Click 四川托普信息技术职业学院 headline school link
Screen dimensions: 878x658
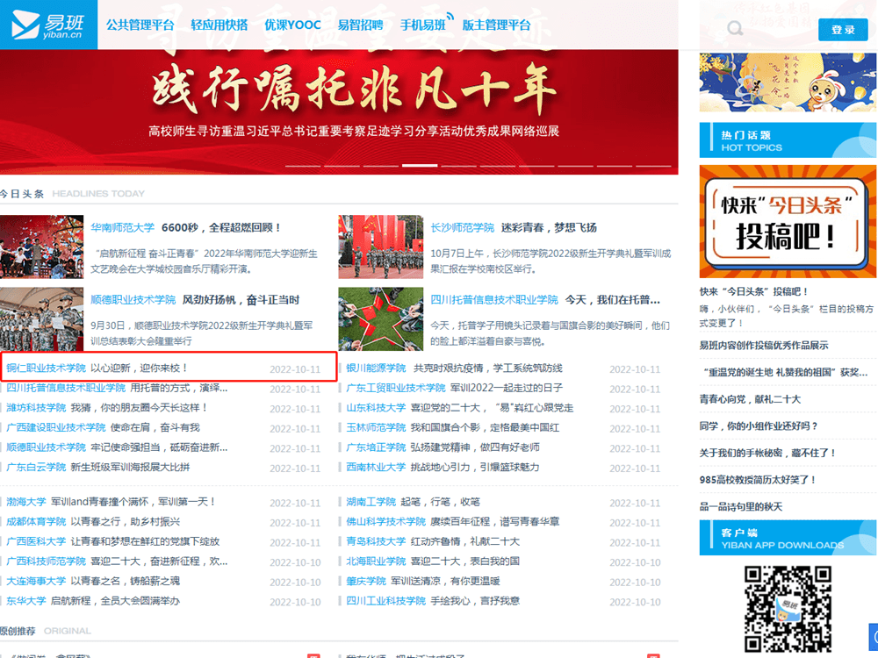(x=493, y=300)
